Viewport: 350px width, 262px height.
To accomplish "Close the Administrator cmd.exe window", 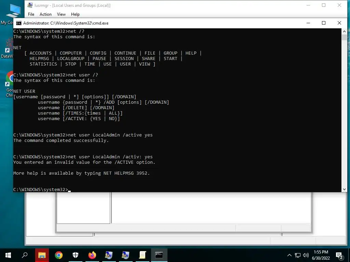I will [339, 23].
